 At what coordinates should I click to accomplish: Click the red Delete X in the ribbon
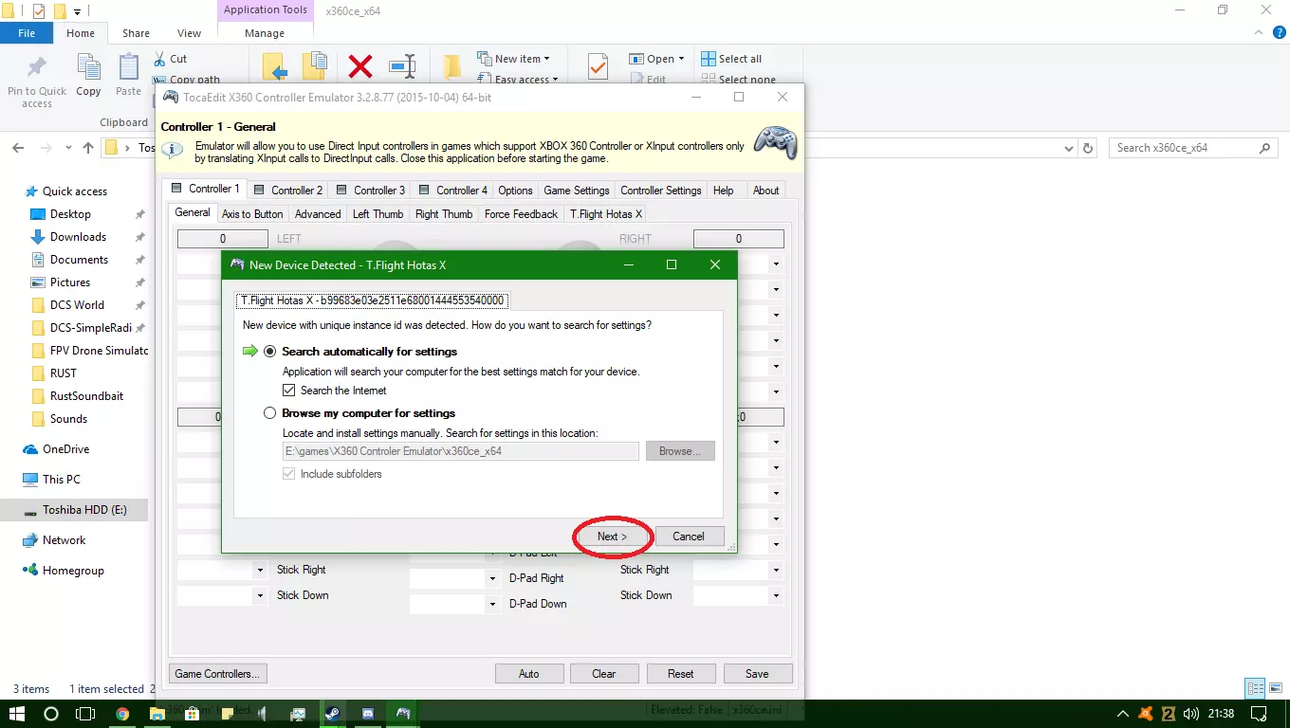point(360,66)
